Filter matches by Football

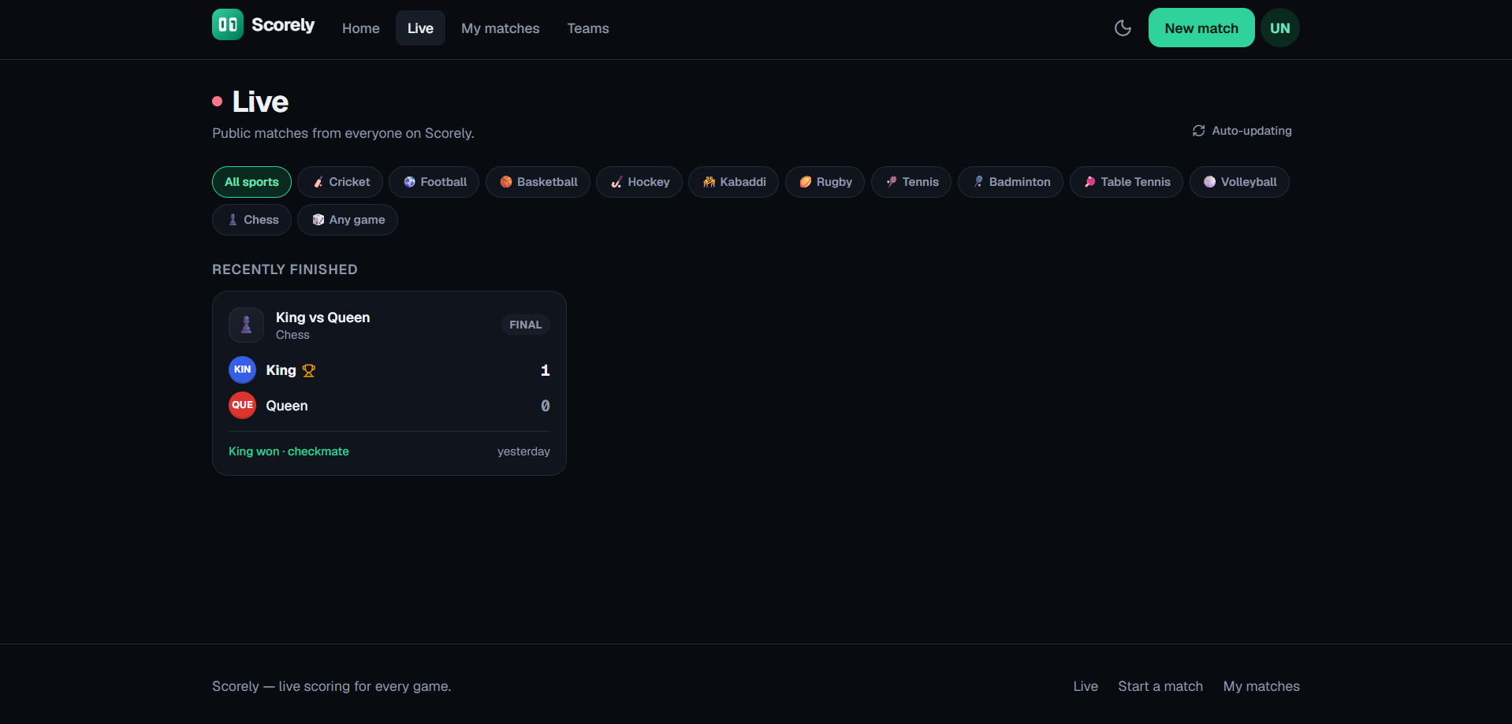(434, 182)
